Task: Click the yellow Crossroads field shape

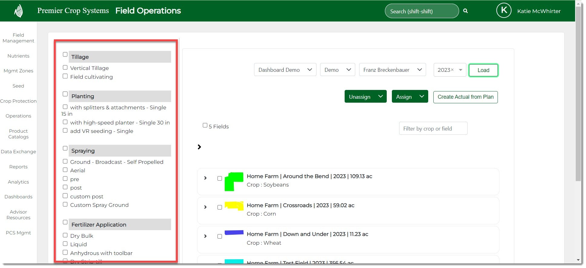Action: [234, 206]
